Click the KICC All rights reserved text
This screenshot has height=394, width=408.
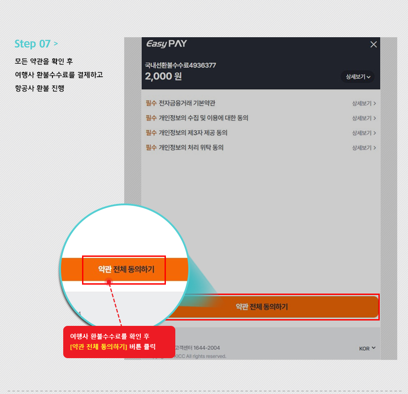coord(200,356)
